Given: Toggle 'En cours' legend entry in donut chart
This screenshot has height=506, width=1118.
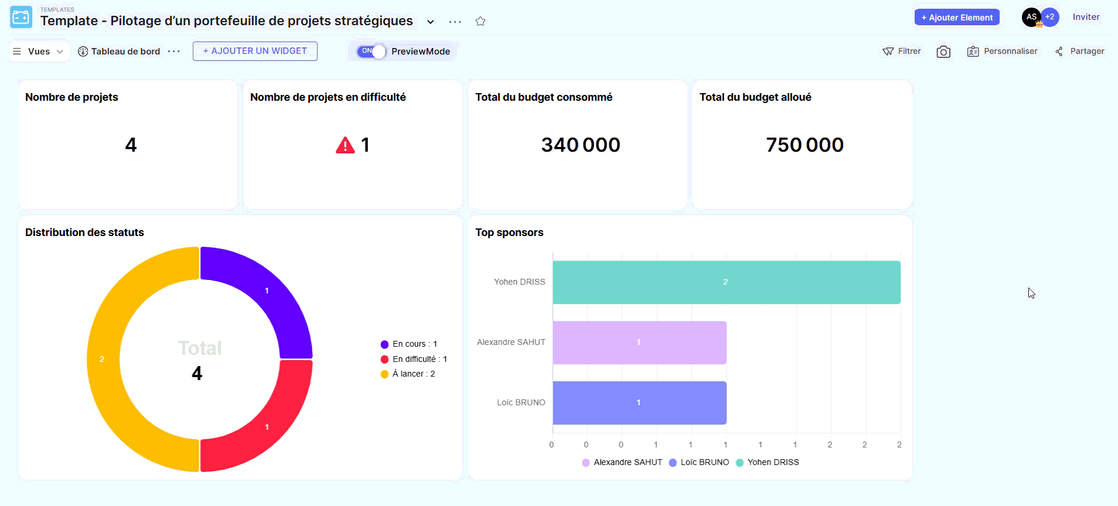Looking at the screenshot, I should tap(408, 344).
